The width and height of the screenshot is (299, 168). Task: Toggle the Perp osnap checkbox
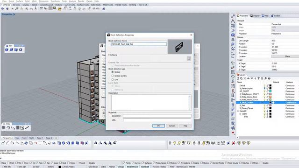tap(37, 163)
